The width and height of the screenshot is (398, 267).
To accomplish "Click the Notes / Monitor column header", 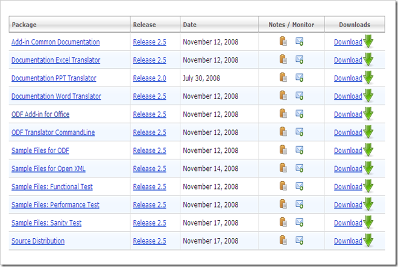I will (291, 25).
